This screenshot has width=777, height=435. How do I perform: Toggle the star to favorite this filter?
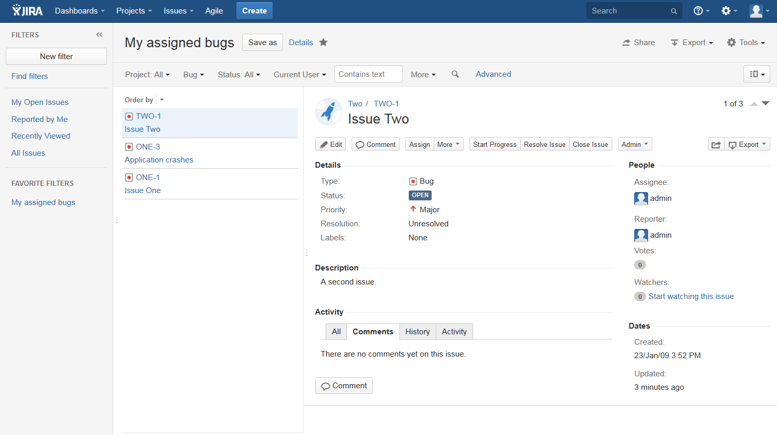(323, 43)
